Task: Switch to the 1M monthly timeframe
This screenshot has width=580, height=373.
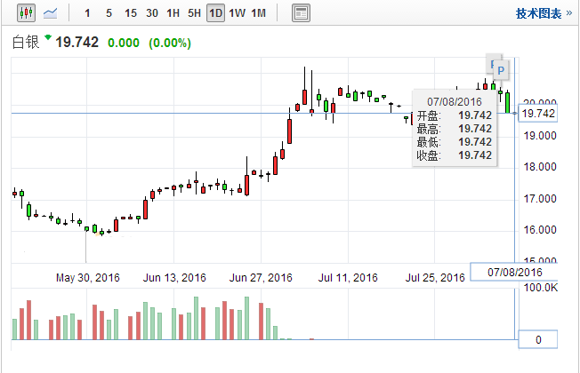Action: point(258,13)
